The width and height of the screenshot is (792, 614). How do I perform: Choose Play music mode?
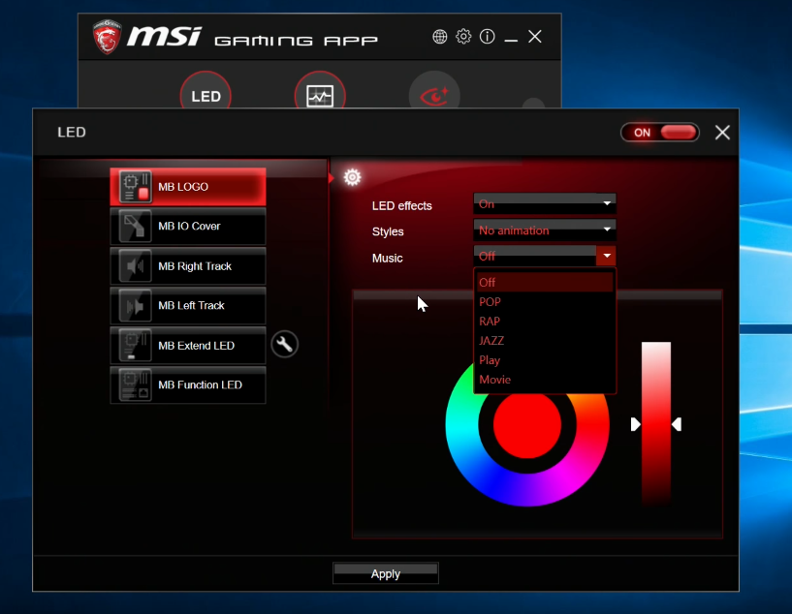point(545,360)
